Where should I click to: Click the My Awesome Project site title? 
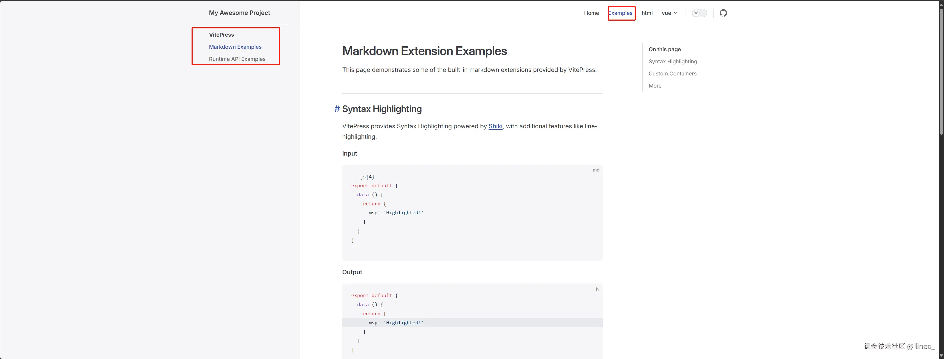(x=239, y=13)
